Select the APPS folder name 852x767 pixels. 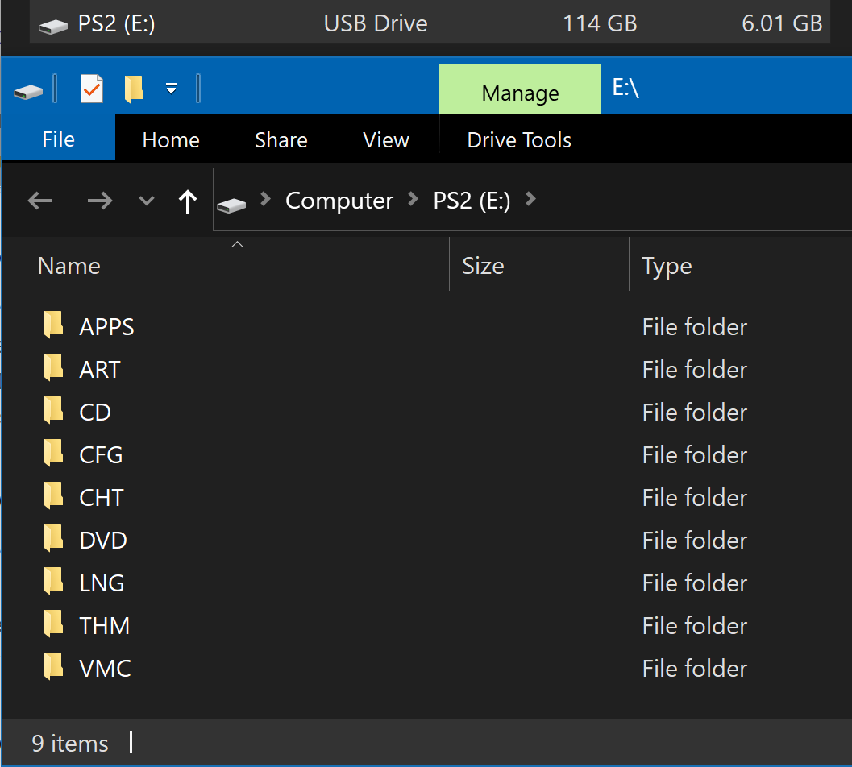pos(106,327)
